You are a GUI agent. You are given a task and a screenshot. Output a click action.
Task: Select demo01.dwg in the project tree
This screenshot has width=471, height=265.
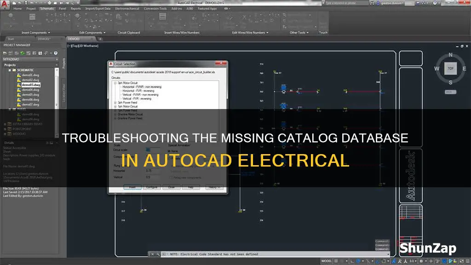[30, 75]
